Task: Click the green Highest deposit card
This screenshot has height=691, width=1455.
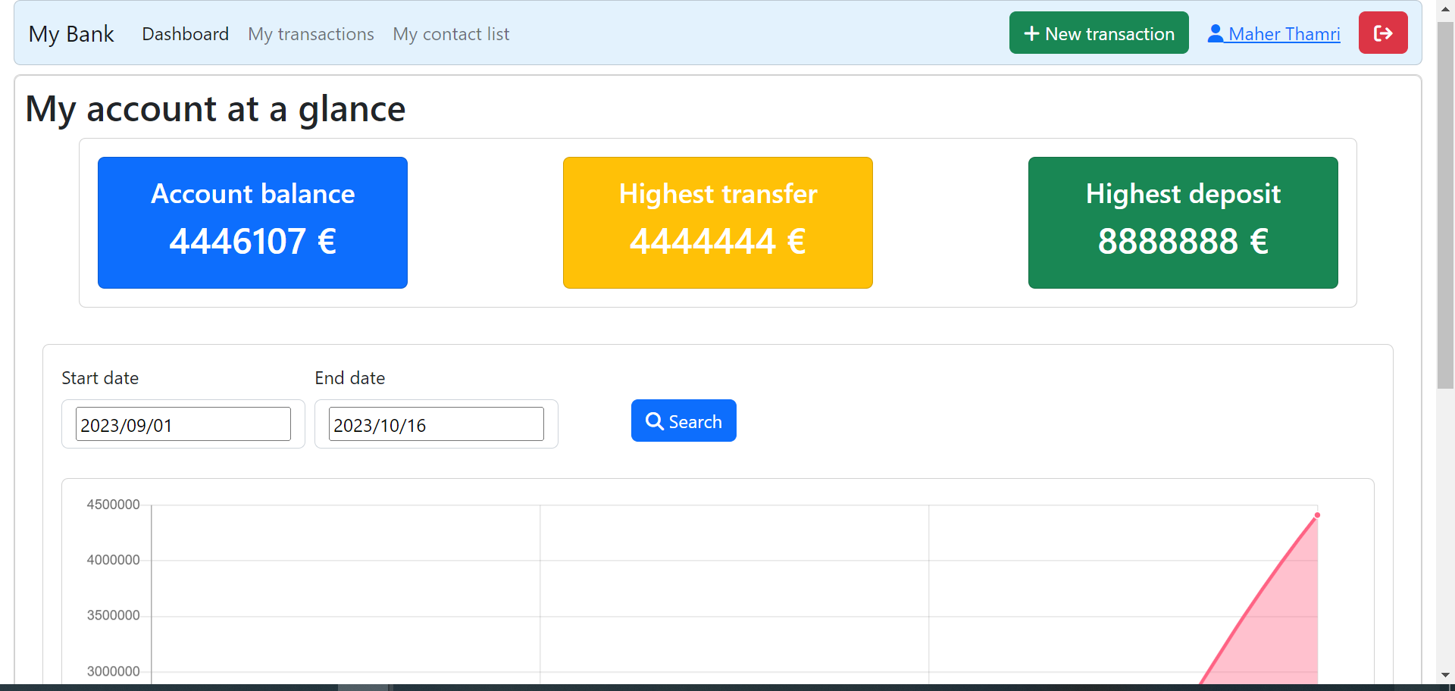Action: point(1182,222)
